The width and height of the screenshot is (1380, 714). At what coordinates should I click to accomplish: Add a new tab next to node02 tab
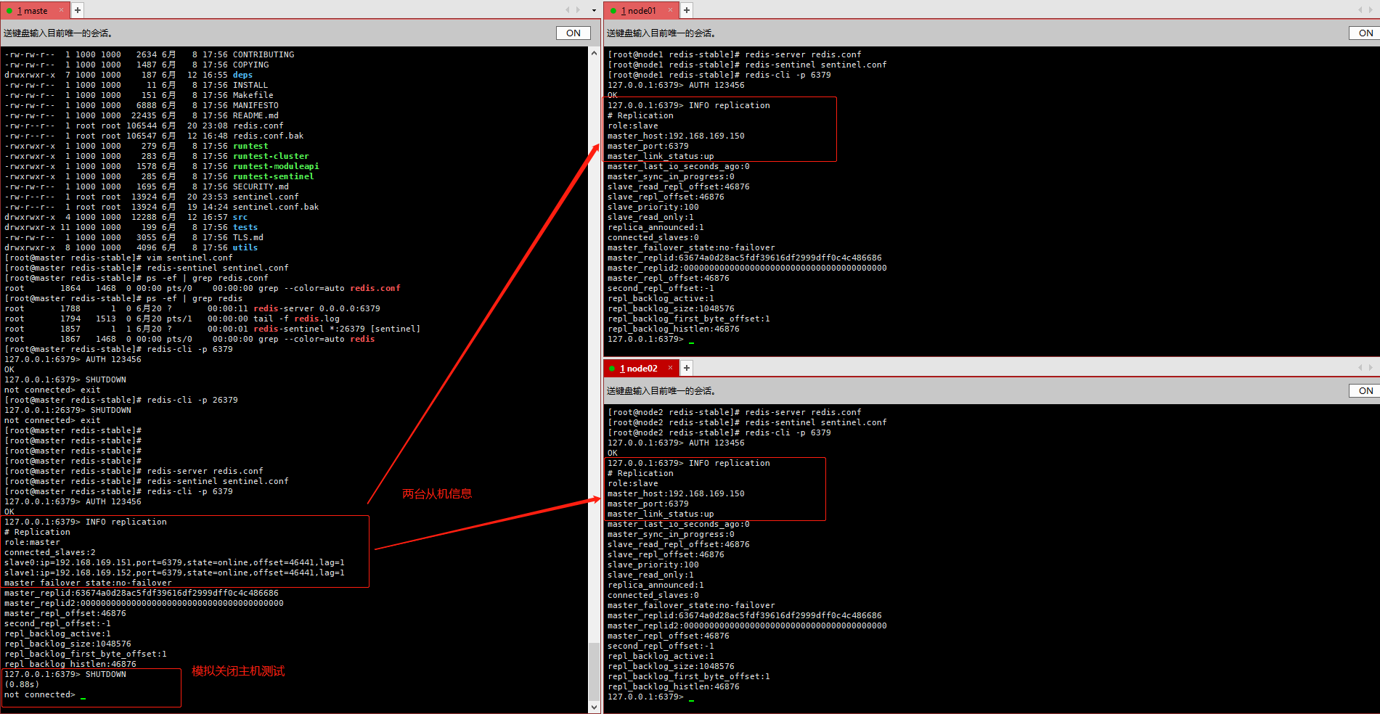click(687, 368)
